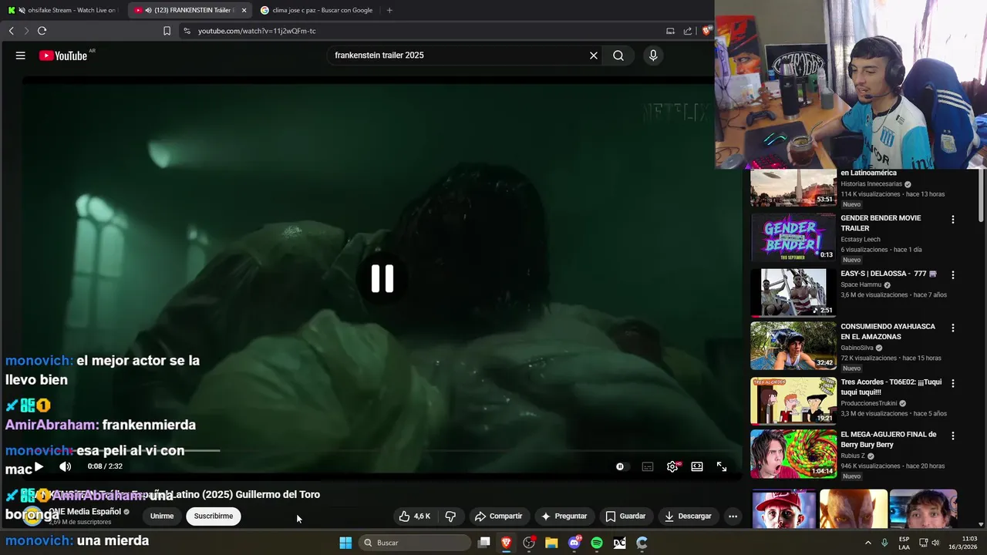Screen dimensions: 987x555
Task: Mute the video with the speaker icon
Action: click(66, 466)
